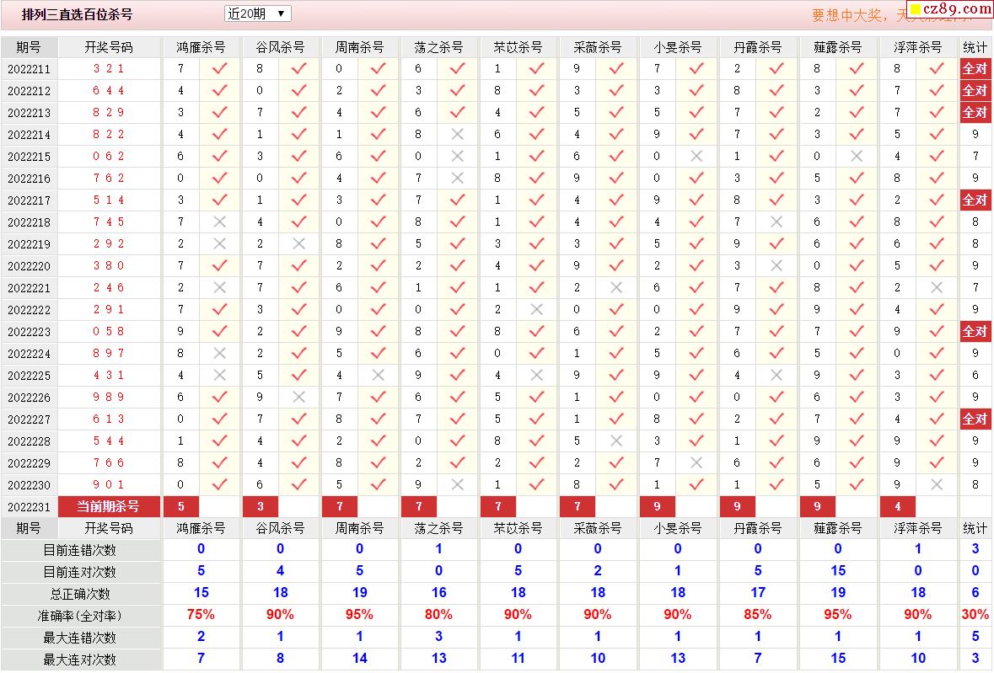This screenshot has width=994, height=673.
Task: Click red checkmark in 葭露杀号 for 2022223
Action: point(857,331)
